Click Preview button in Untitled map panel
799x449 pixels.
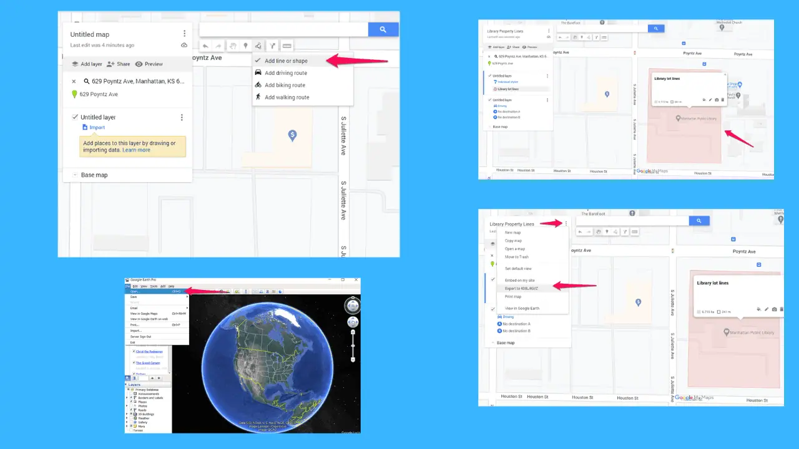pos(149,64)
